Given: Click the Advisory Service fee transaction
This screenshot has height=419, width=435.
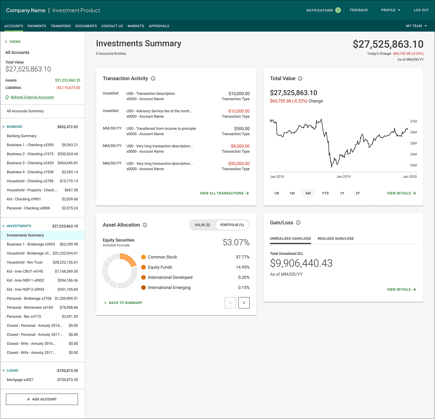Looking at the screenshot, I should [176, 114].
